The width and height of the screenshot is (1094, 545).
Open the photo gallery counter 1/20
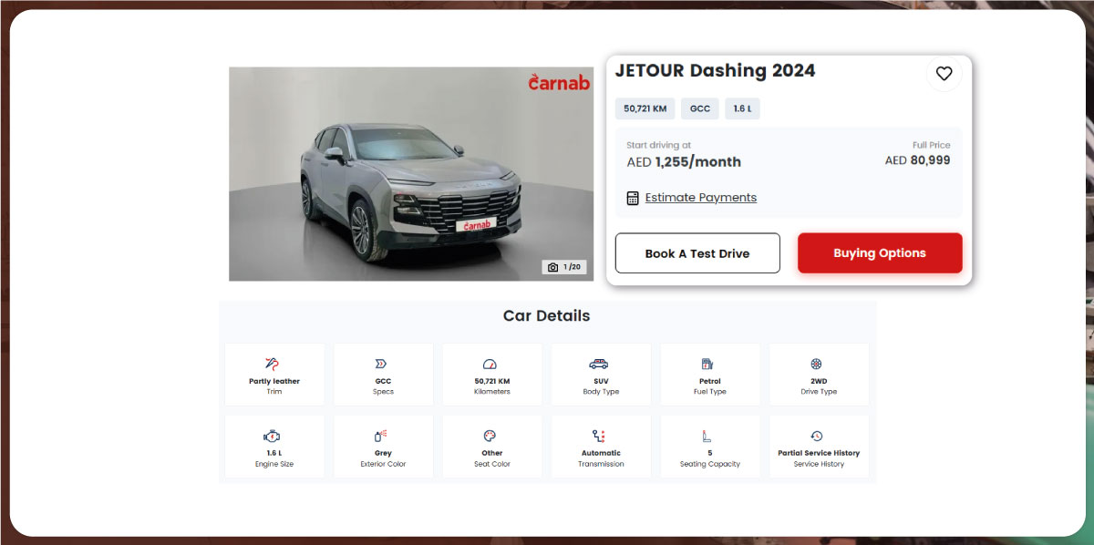pyautogui.click(x=564, y=267)
